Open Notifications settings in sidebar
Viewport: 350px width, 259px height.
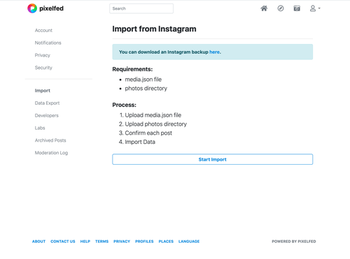pos(48,43)
